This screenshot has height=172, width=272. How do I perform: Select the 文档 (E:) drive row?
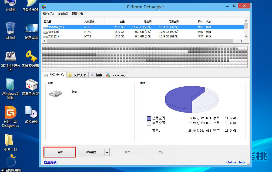click(143, 36)
